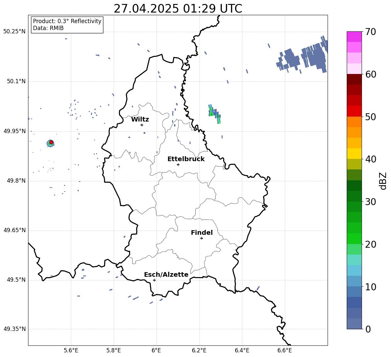Click the 6.2°E longitude label
The image size is (391, 357).
(199, 350)
